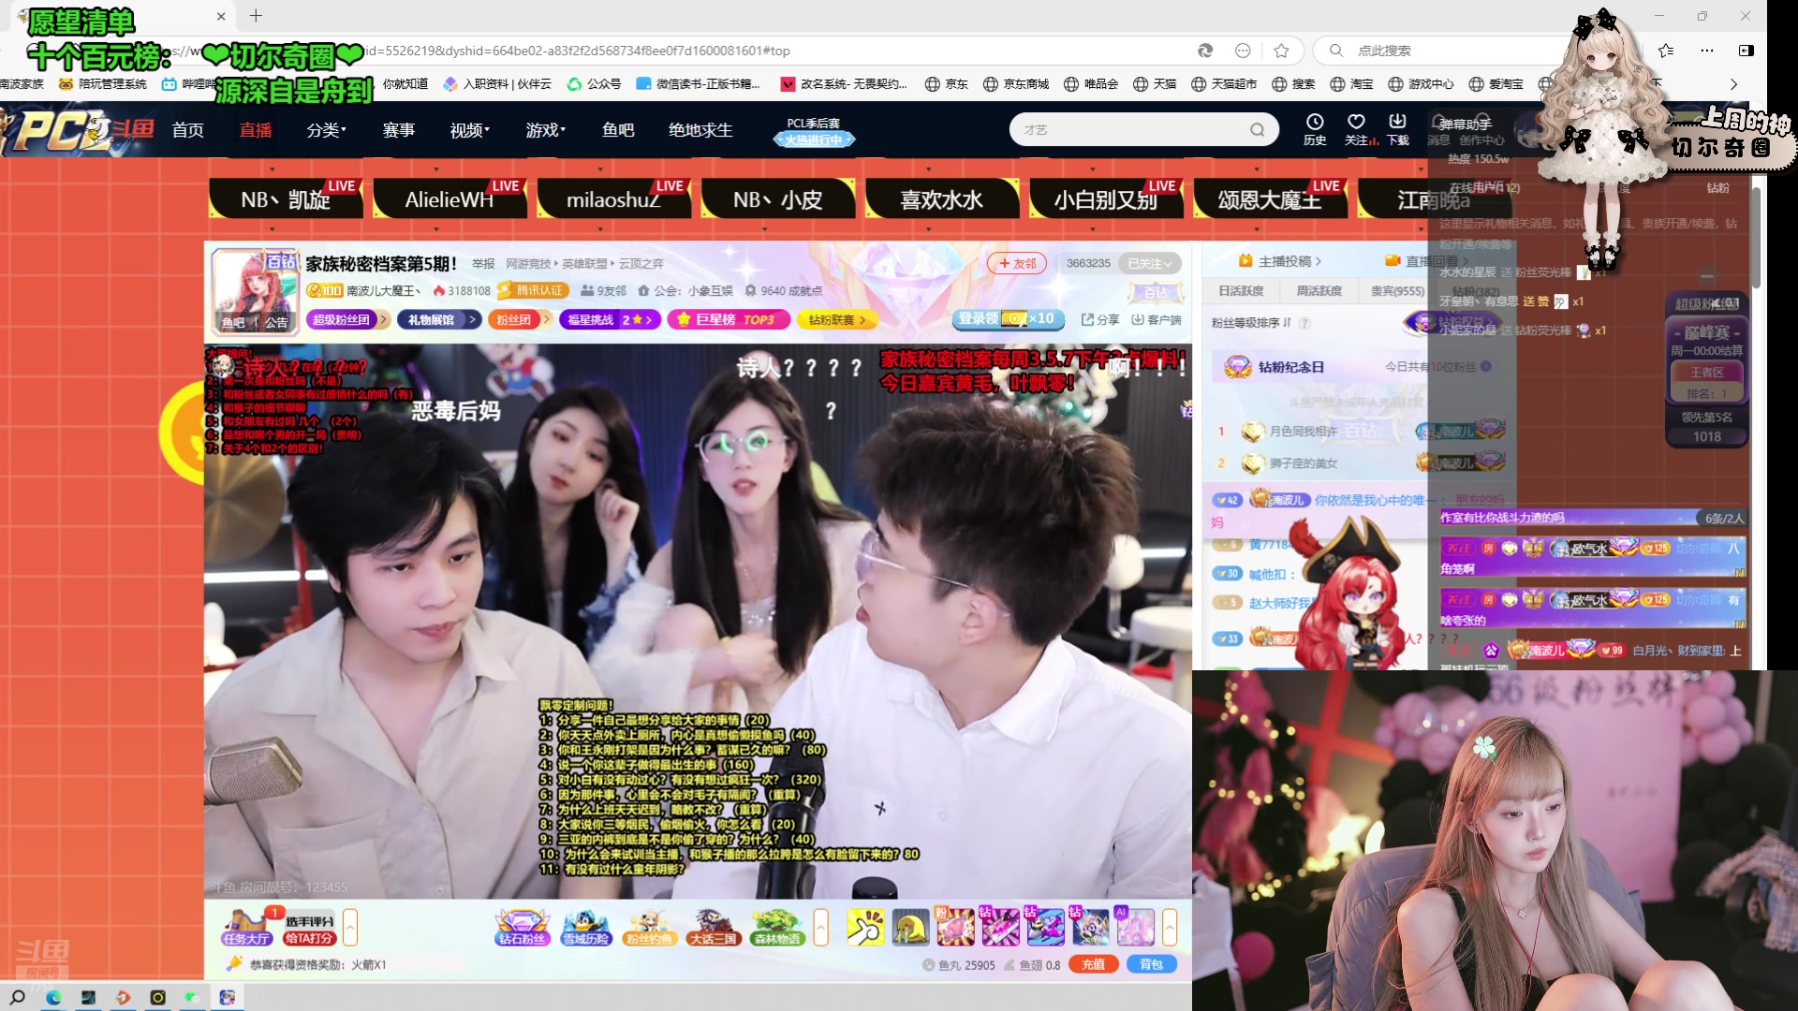Click the magnifier icon in Douyu search
Viewport: 1798px width, 1011px height.
[1257, 129]
